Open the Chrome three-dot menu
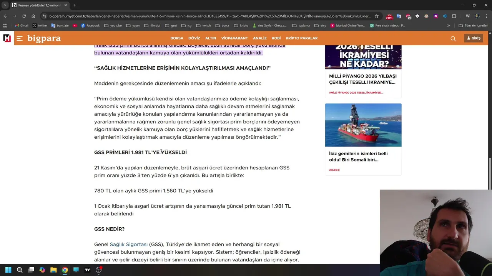The height and width of the screenshot is (276, 492). (x=486, y=16)
